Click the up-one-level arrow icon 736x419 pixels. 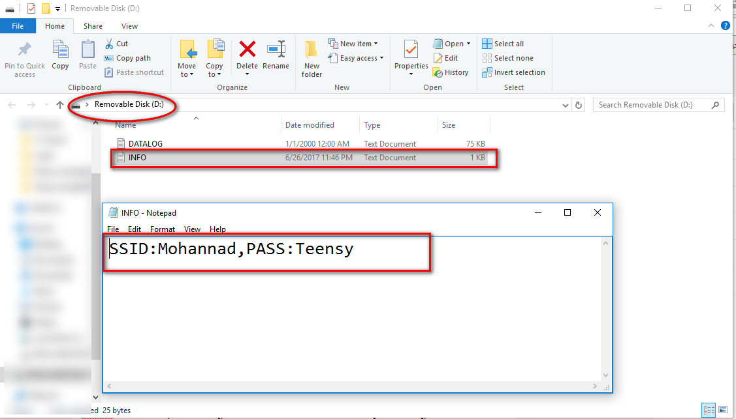[59, 105]
